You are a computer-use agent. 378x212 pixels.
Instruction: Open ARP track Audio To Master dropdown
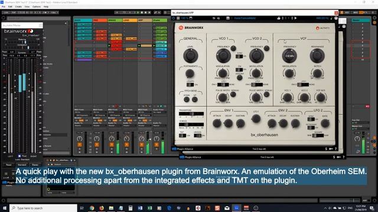145,125
